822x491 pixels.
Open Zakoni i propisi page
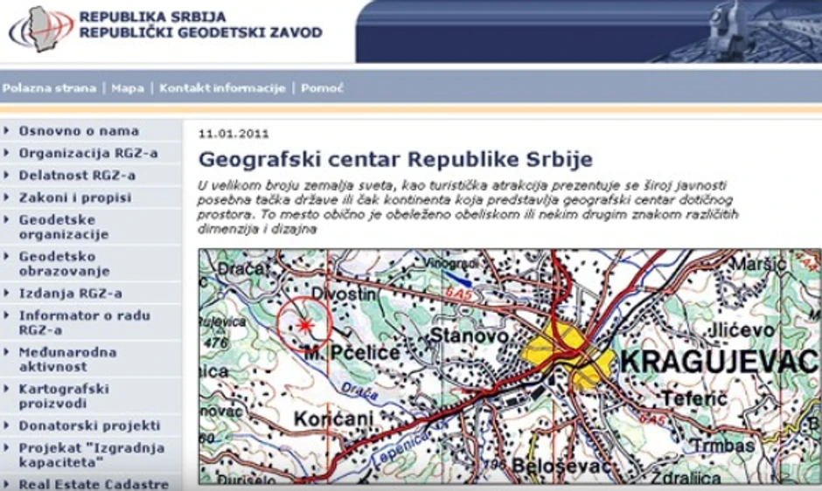click(75, 197)
